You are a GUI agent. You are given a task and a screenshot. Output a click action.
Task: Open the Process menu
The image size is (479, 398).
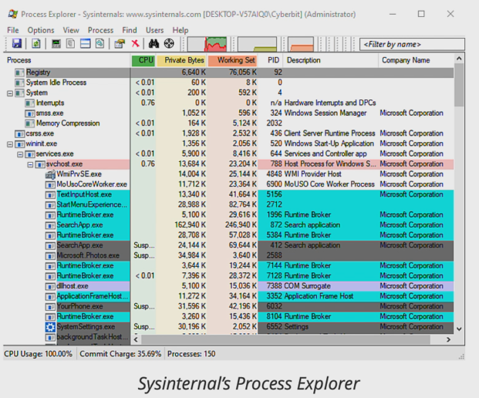pyautogui.click(x=100, y=30)
